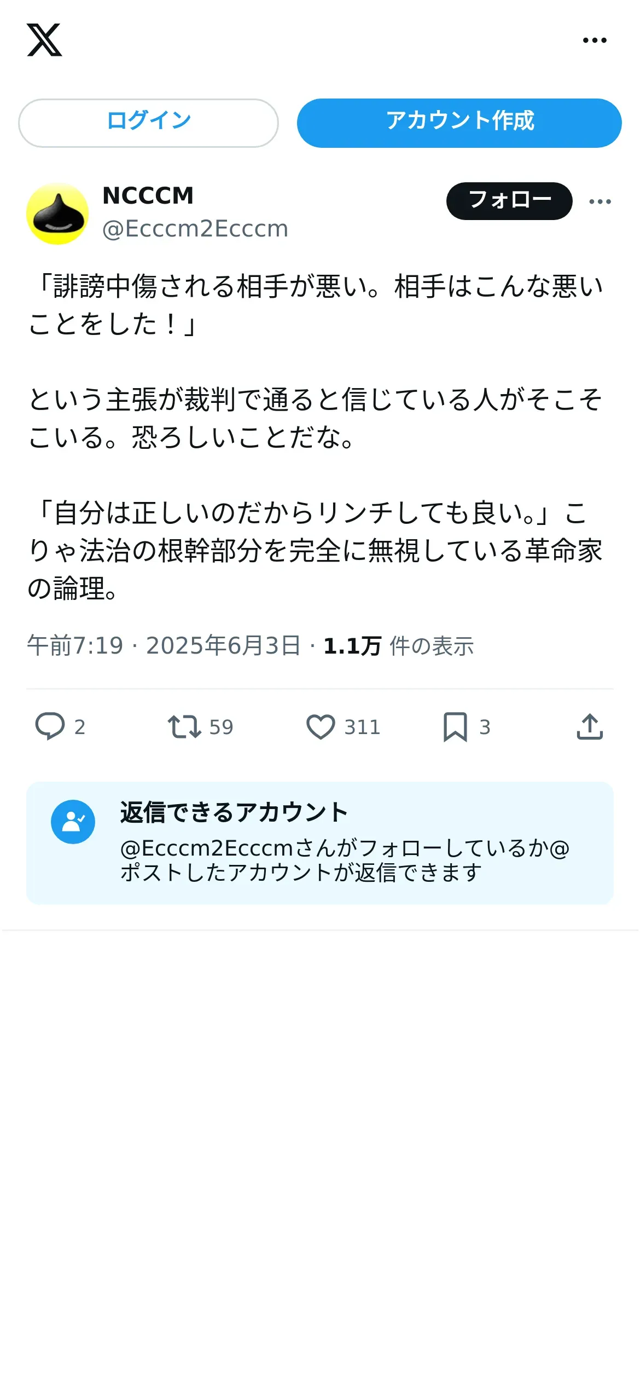Click the like count 311
This screenshot has width=640, height=1386.
click(x=362, y=727)
